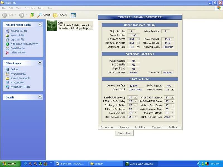Open the Downstream Width dropdown
The image size is (223, 167).
tap(138, 43)
